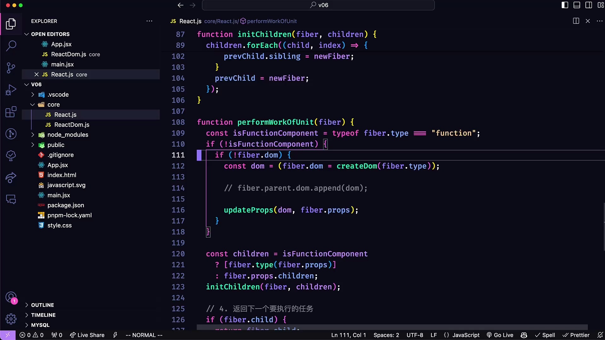This screenshot has width=605, height=340.
Task: Open the Search view
Action: (11, 46)
